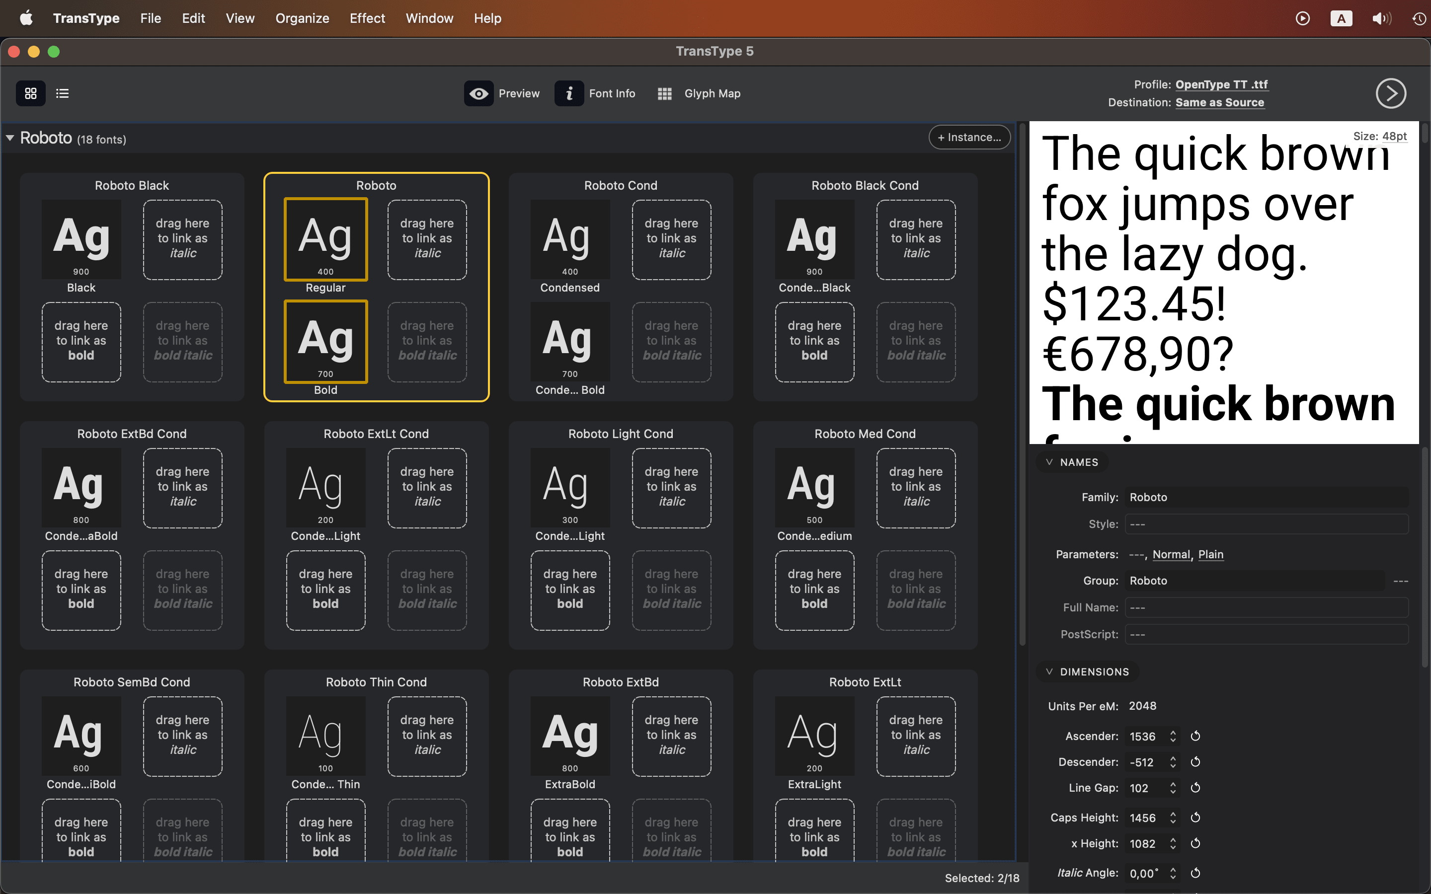Click the PostScript name input field
1431x894 pixels.
[x=1266, y=634]
